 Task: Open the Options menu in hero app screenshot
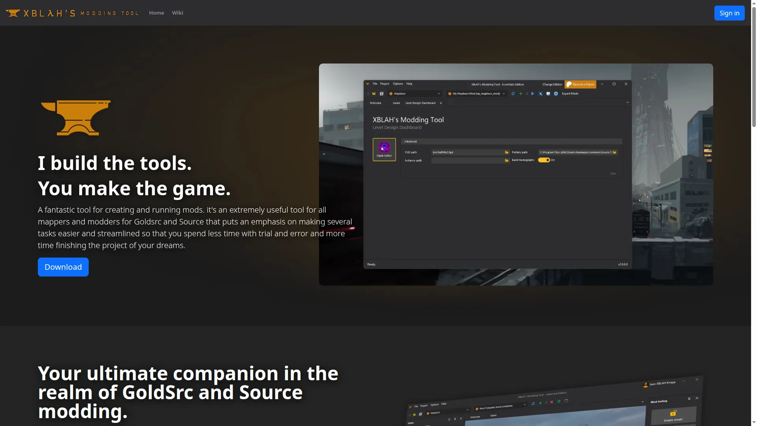click(398, 84)
